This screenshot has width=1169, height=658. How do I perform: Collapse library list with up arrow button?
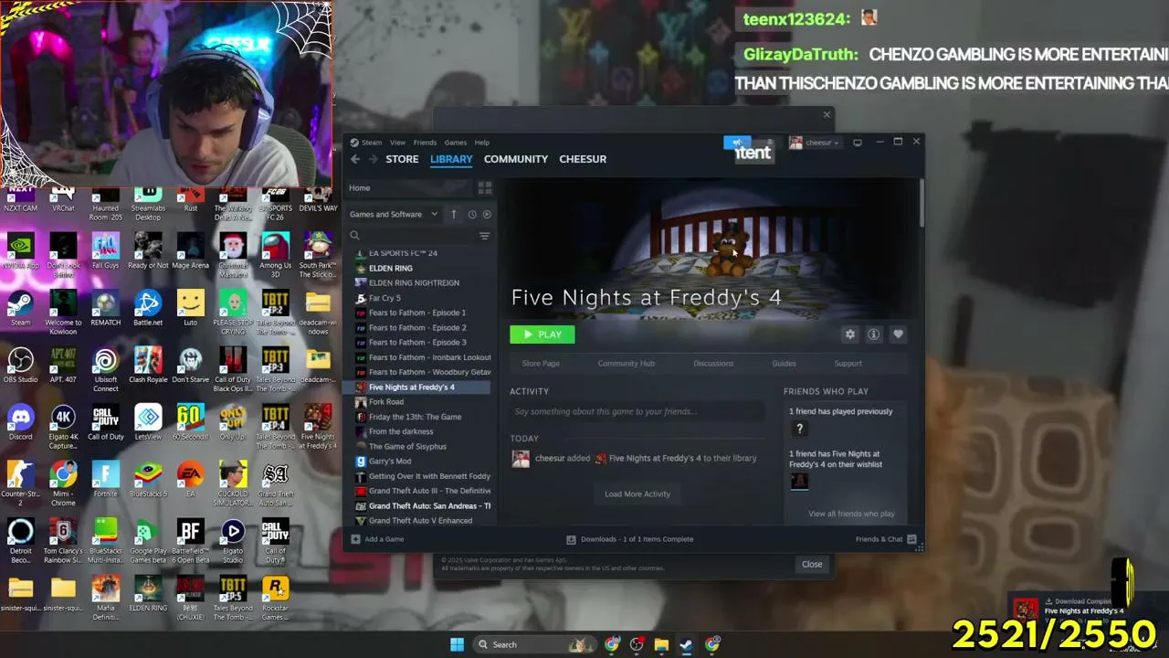tap(454, 214)
